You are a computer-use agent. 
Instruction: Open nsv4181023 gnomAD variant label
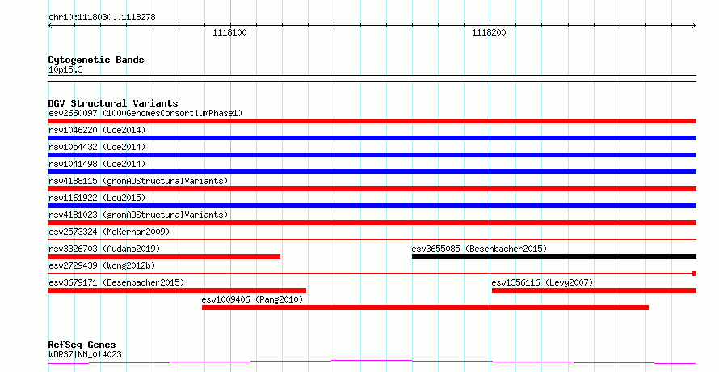138,215
